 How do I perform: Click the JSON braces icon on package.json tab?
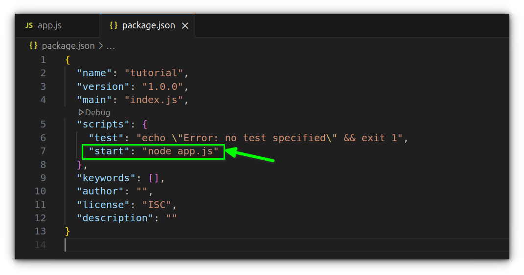(114, 25)
